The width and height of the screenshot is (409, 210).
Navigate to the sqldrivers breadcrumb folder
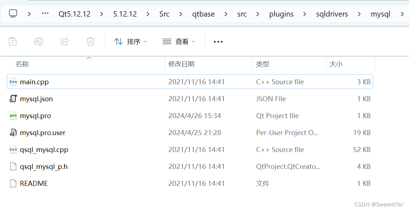pyautogui.click(x=332, y=14)
